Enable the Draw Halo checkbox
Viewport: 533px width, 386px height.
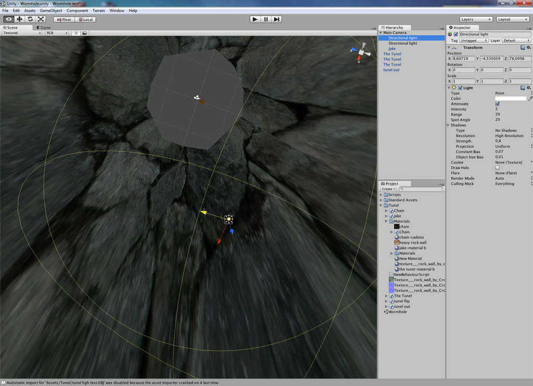(498, 168)
